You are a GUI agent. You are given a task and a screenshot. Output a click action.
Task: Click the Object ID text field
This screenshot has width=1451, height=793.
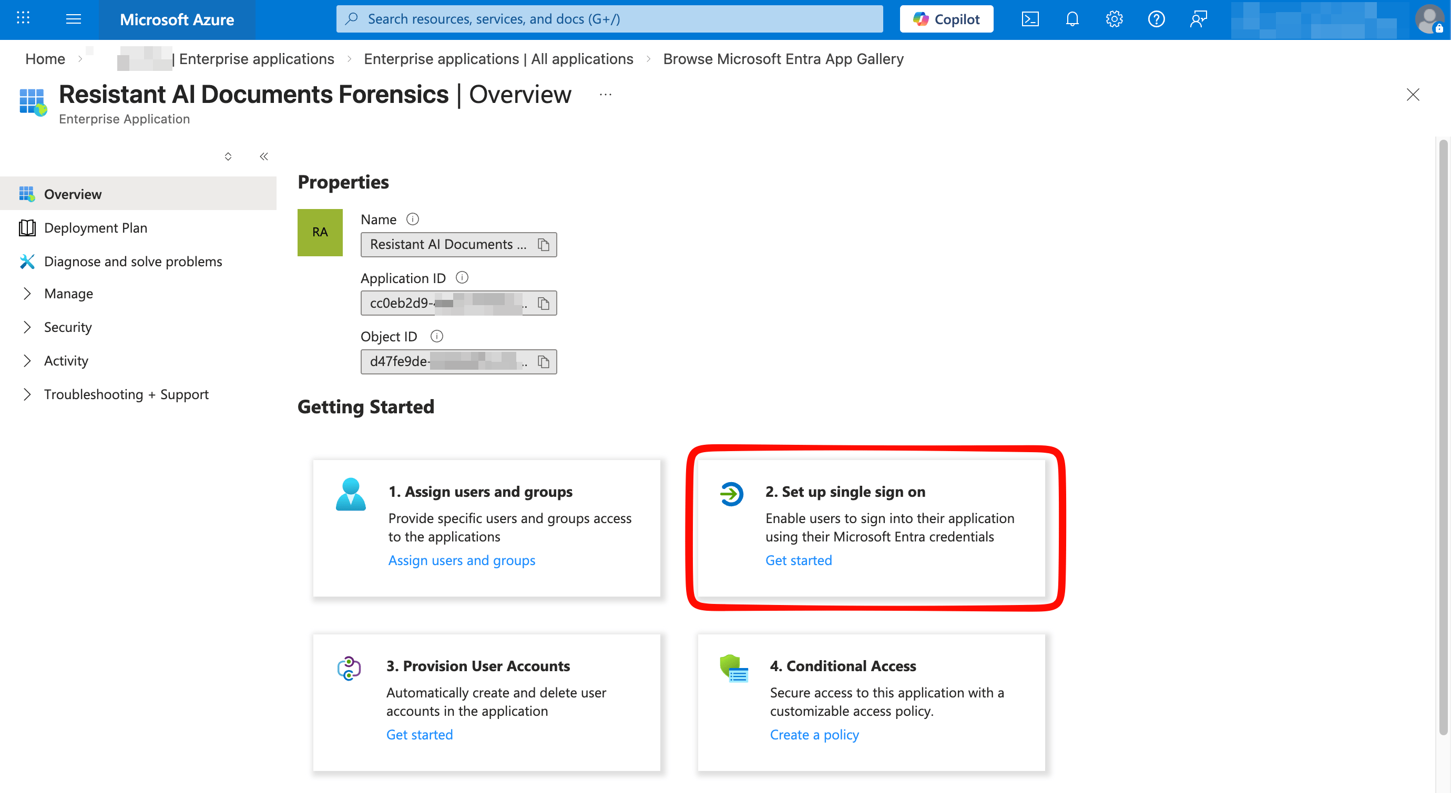(458, 362)
